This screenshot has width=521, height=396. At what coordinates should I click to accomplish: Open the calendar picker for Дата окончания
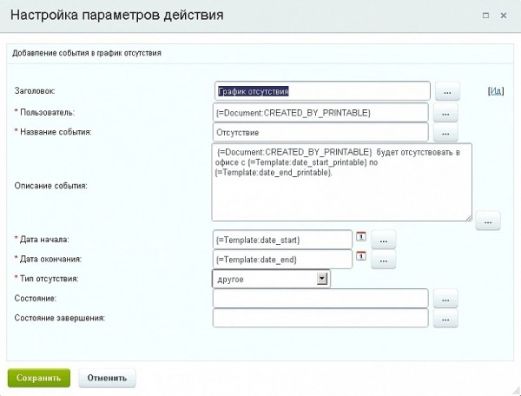[x=360, y=258]
